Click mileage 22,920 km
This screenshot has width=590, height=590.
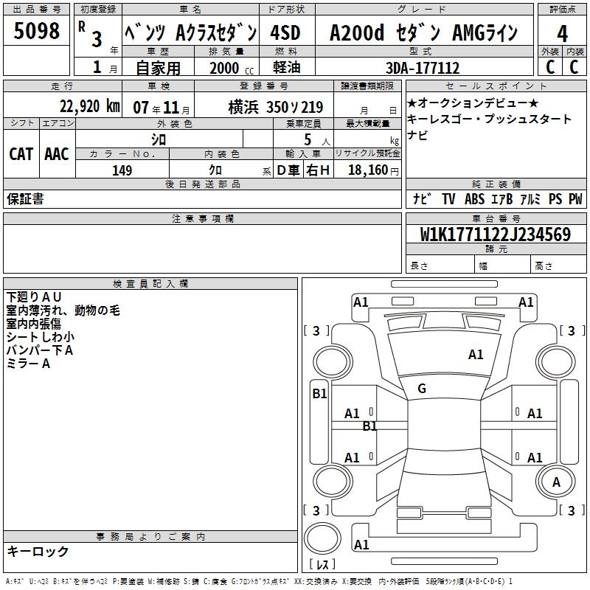pos(89,106)
